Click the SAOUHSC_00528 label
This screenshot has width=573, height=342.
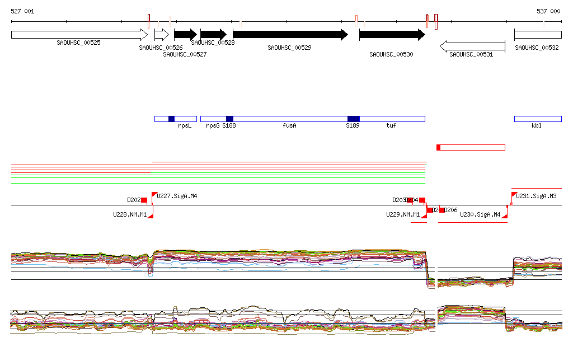coord(213,43)
